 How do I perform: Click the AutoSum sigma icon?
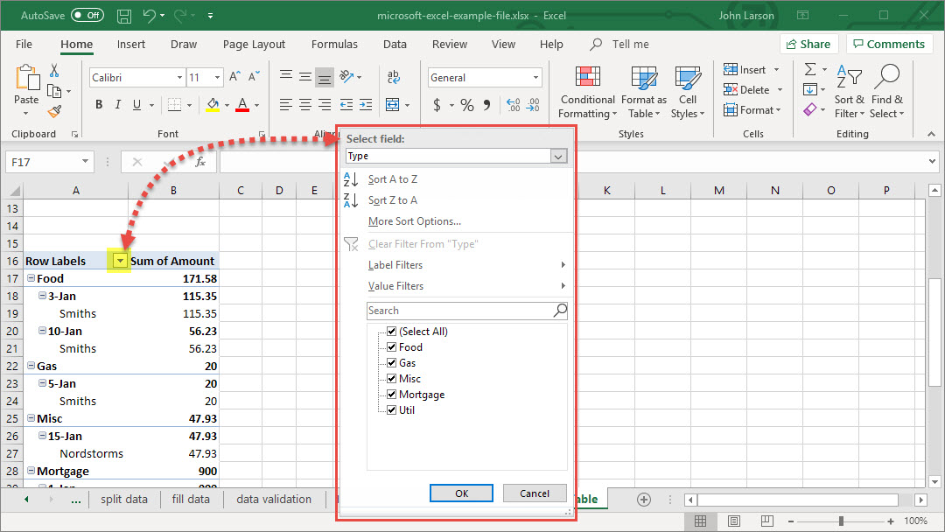(810, 70)
